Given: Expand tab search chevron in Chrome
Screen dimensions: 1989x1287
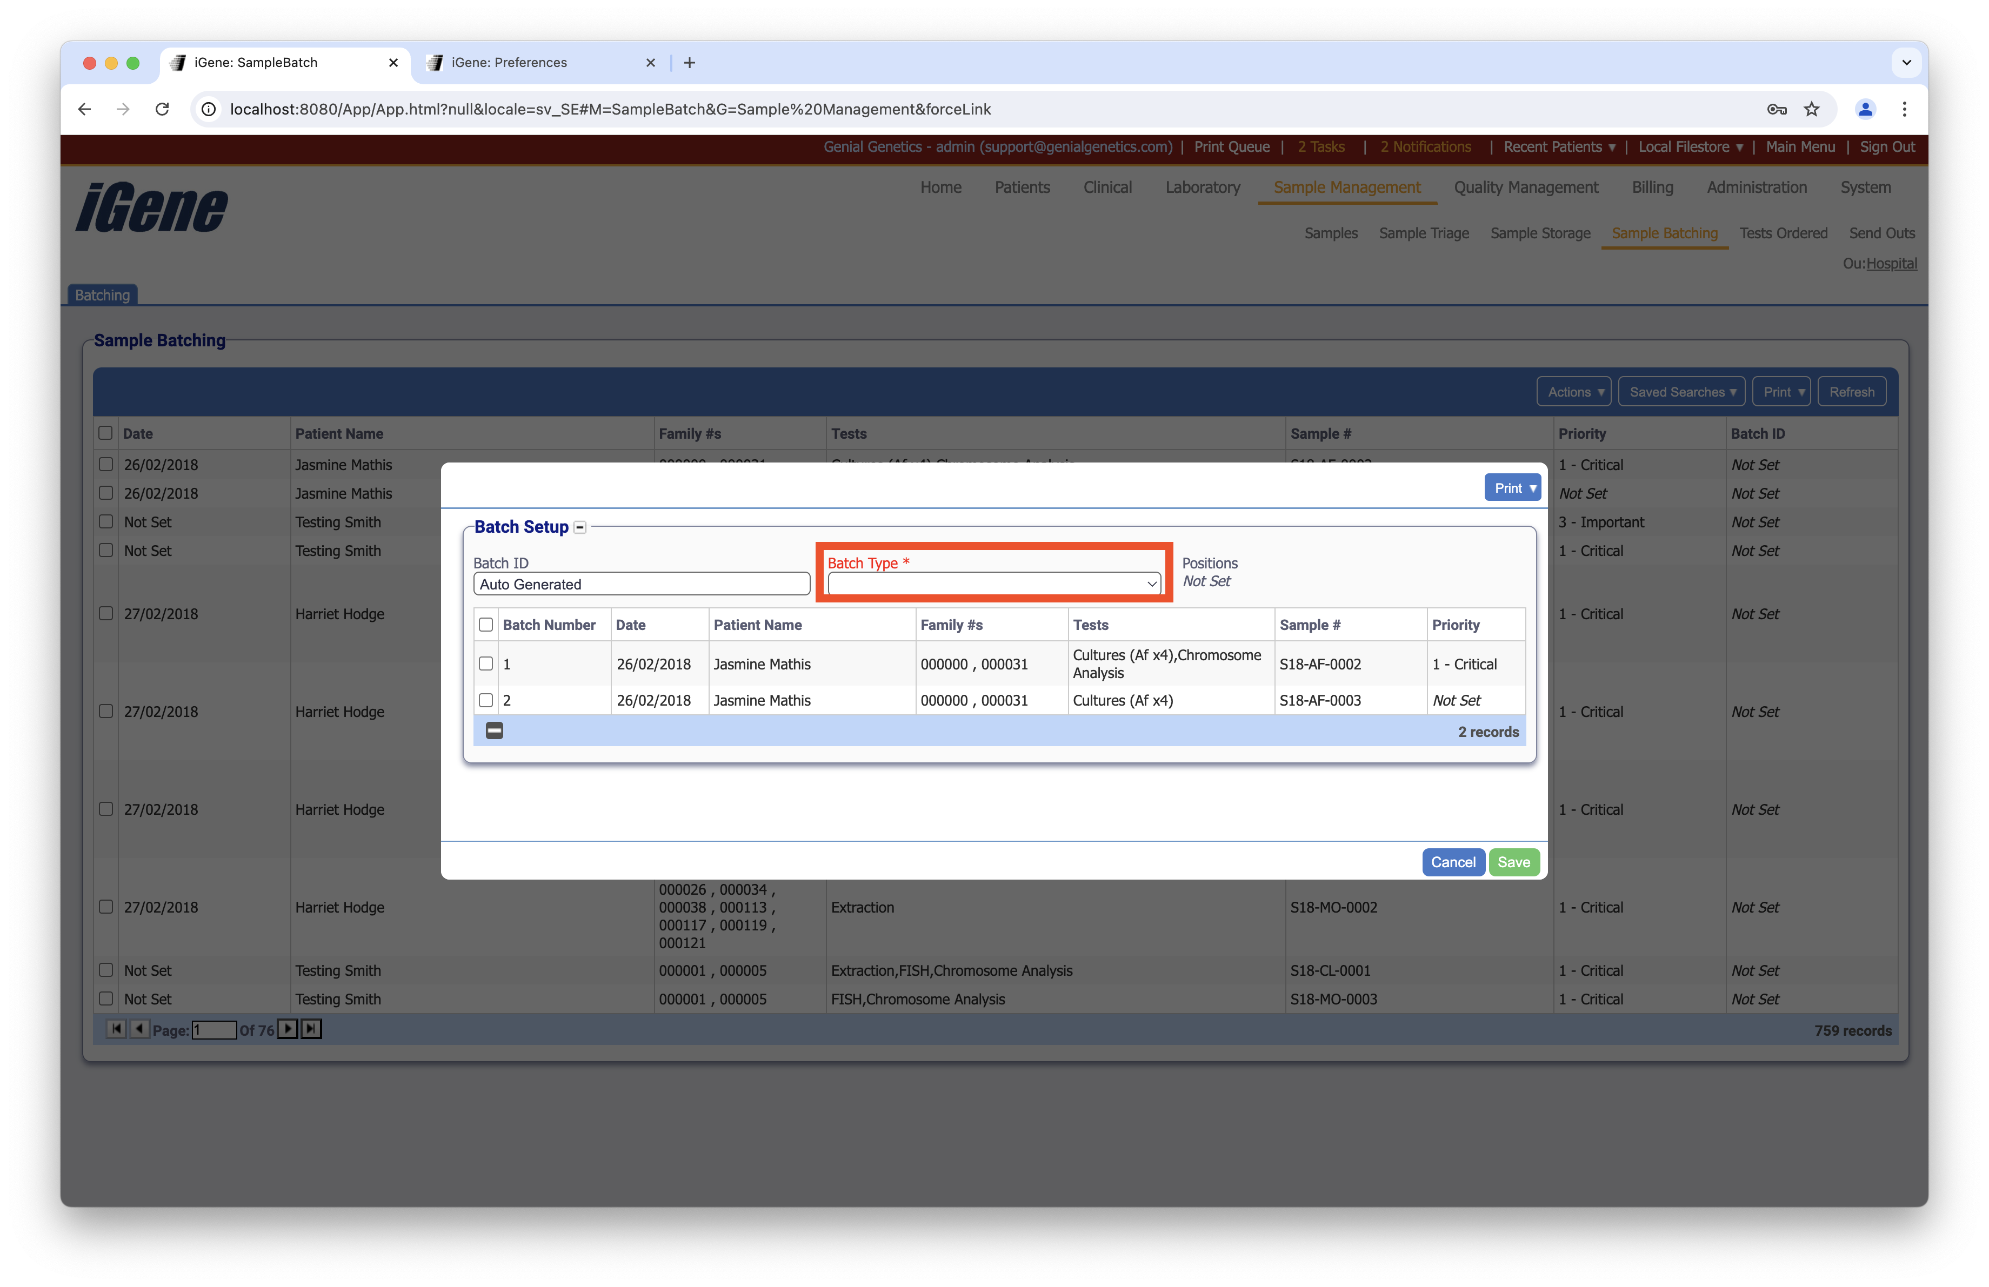Looking at the screenshot, I should (1906, 63).
